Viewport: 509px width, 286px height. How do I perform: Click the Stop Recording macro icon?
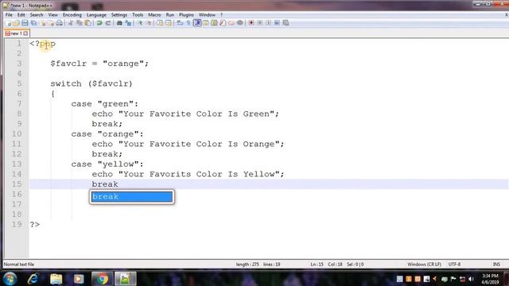coord(260,23)
